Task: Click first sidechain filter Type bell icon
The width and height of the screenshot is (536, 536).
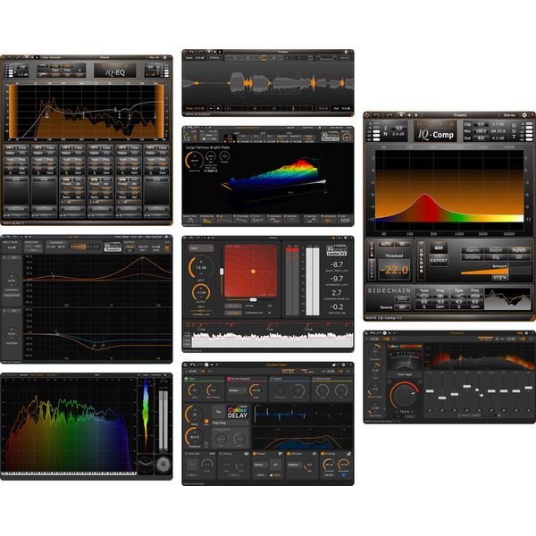Action: click(x=423, y=296)
